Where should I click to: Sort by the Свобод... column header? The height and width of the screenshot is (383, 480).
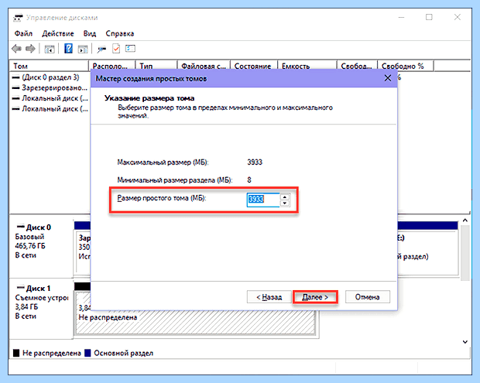pos(357,66)
